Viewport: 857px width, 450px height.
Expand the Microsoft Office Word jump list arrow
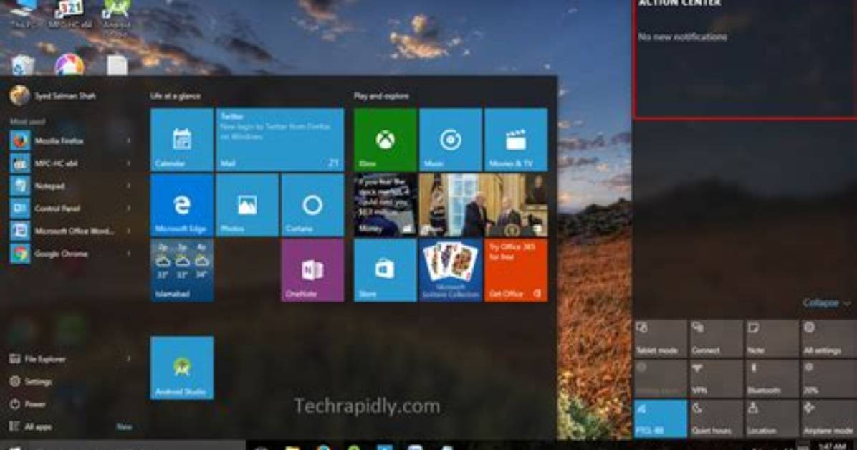(x=129, y=231)
